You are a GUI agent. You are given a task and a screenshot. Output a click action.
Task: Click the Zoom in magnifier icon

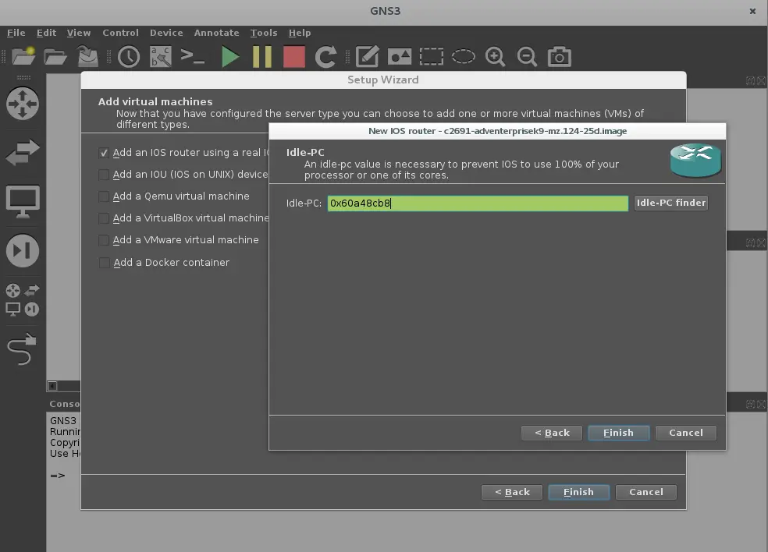pos(495,57)
